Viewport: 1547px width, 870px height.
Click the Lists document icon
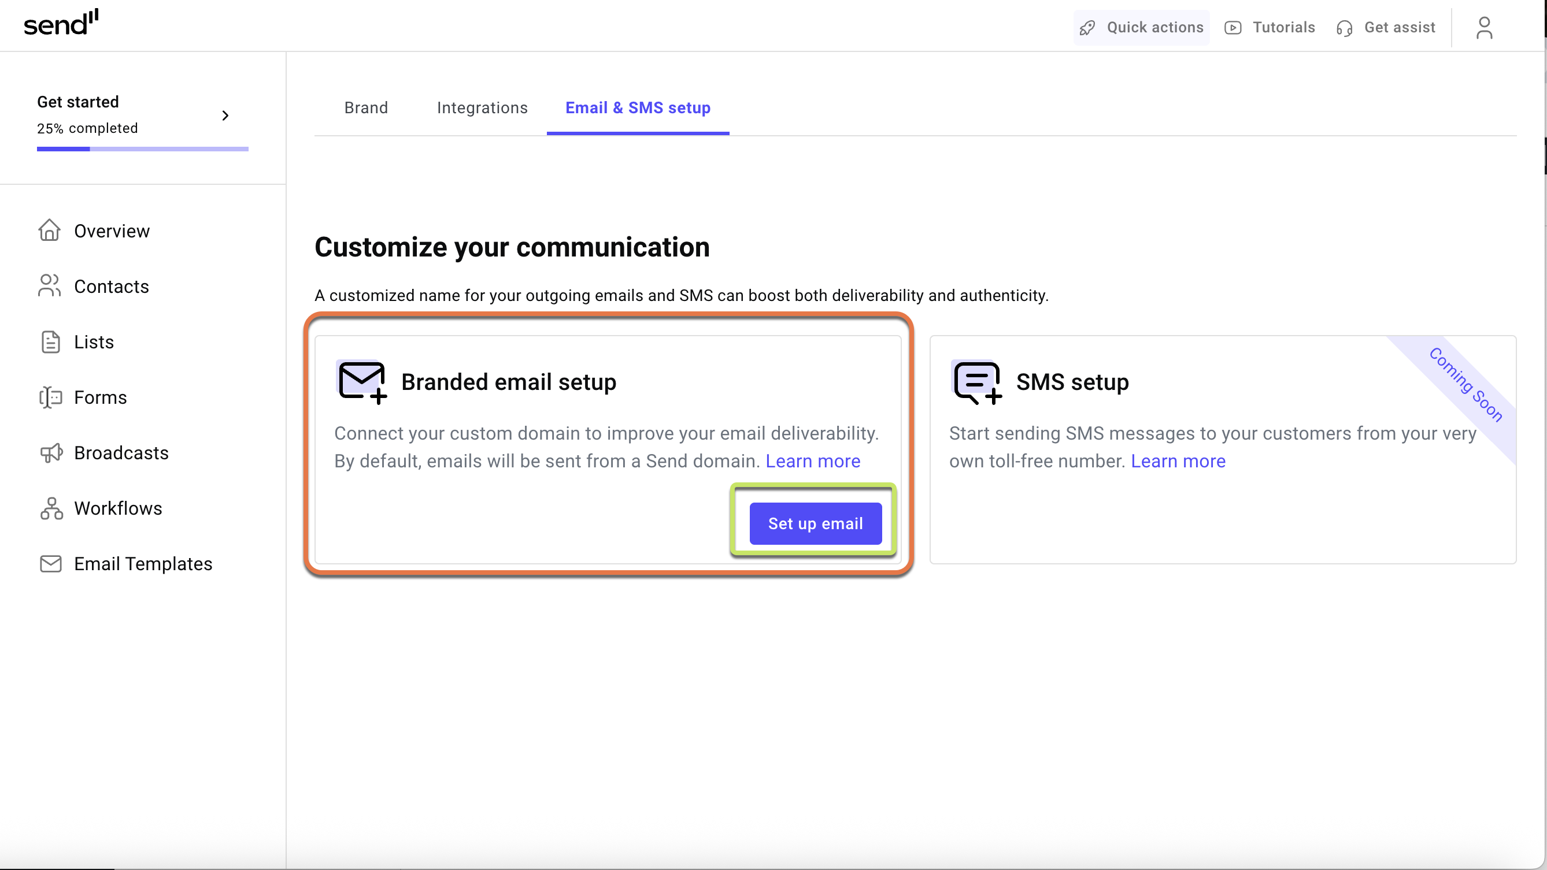coord(50,342)
